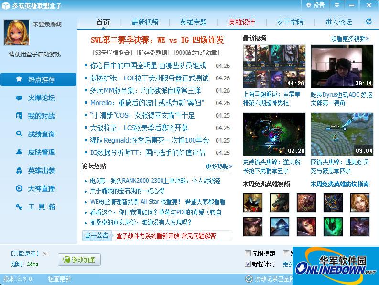
Task: Click the refresh icon beside the forum tab
Action: pyautogui.click(x=368, y=22)
